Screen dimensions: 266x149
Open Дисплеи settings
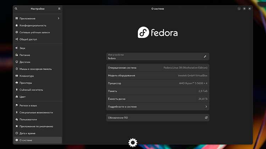coord(38,62)
